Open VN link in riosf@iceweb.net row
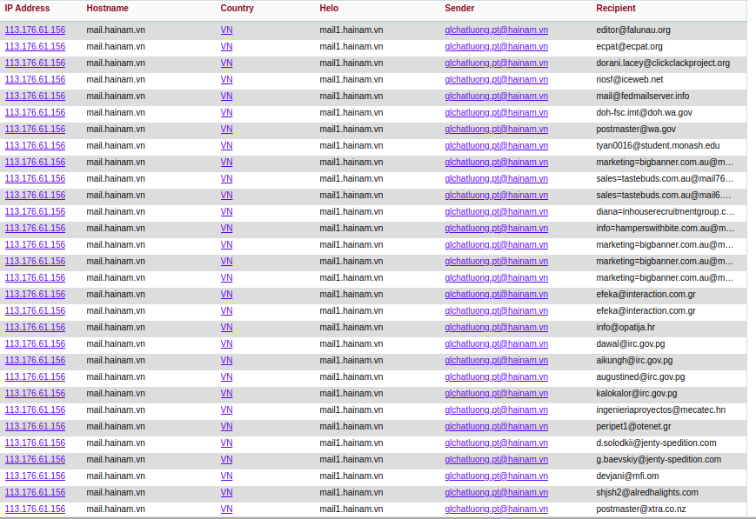 226,79
